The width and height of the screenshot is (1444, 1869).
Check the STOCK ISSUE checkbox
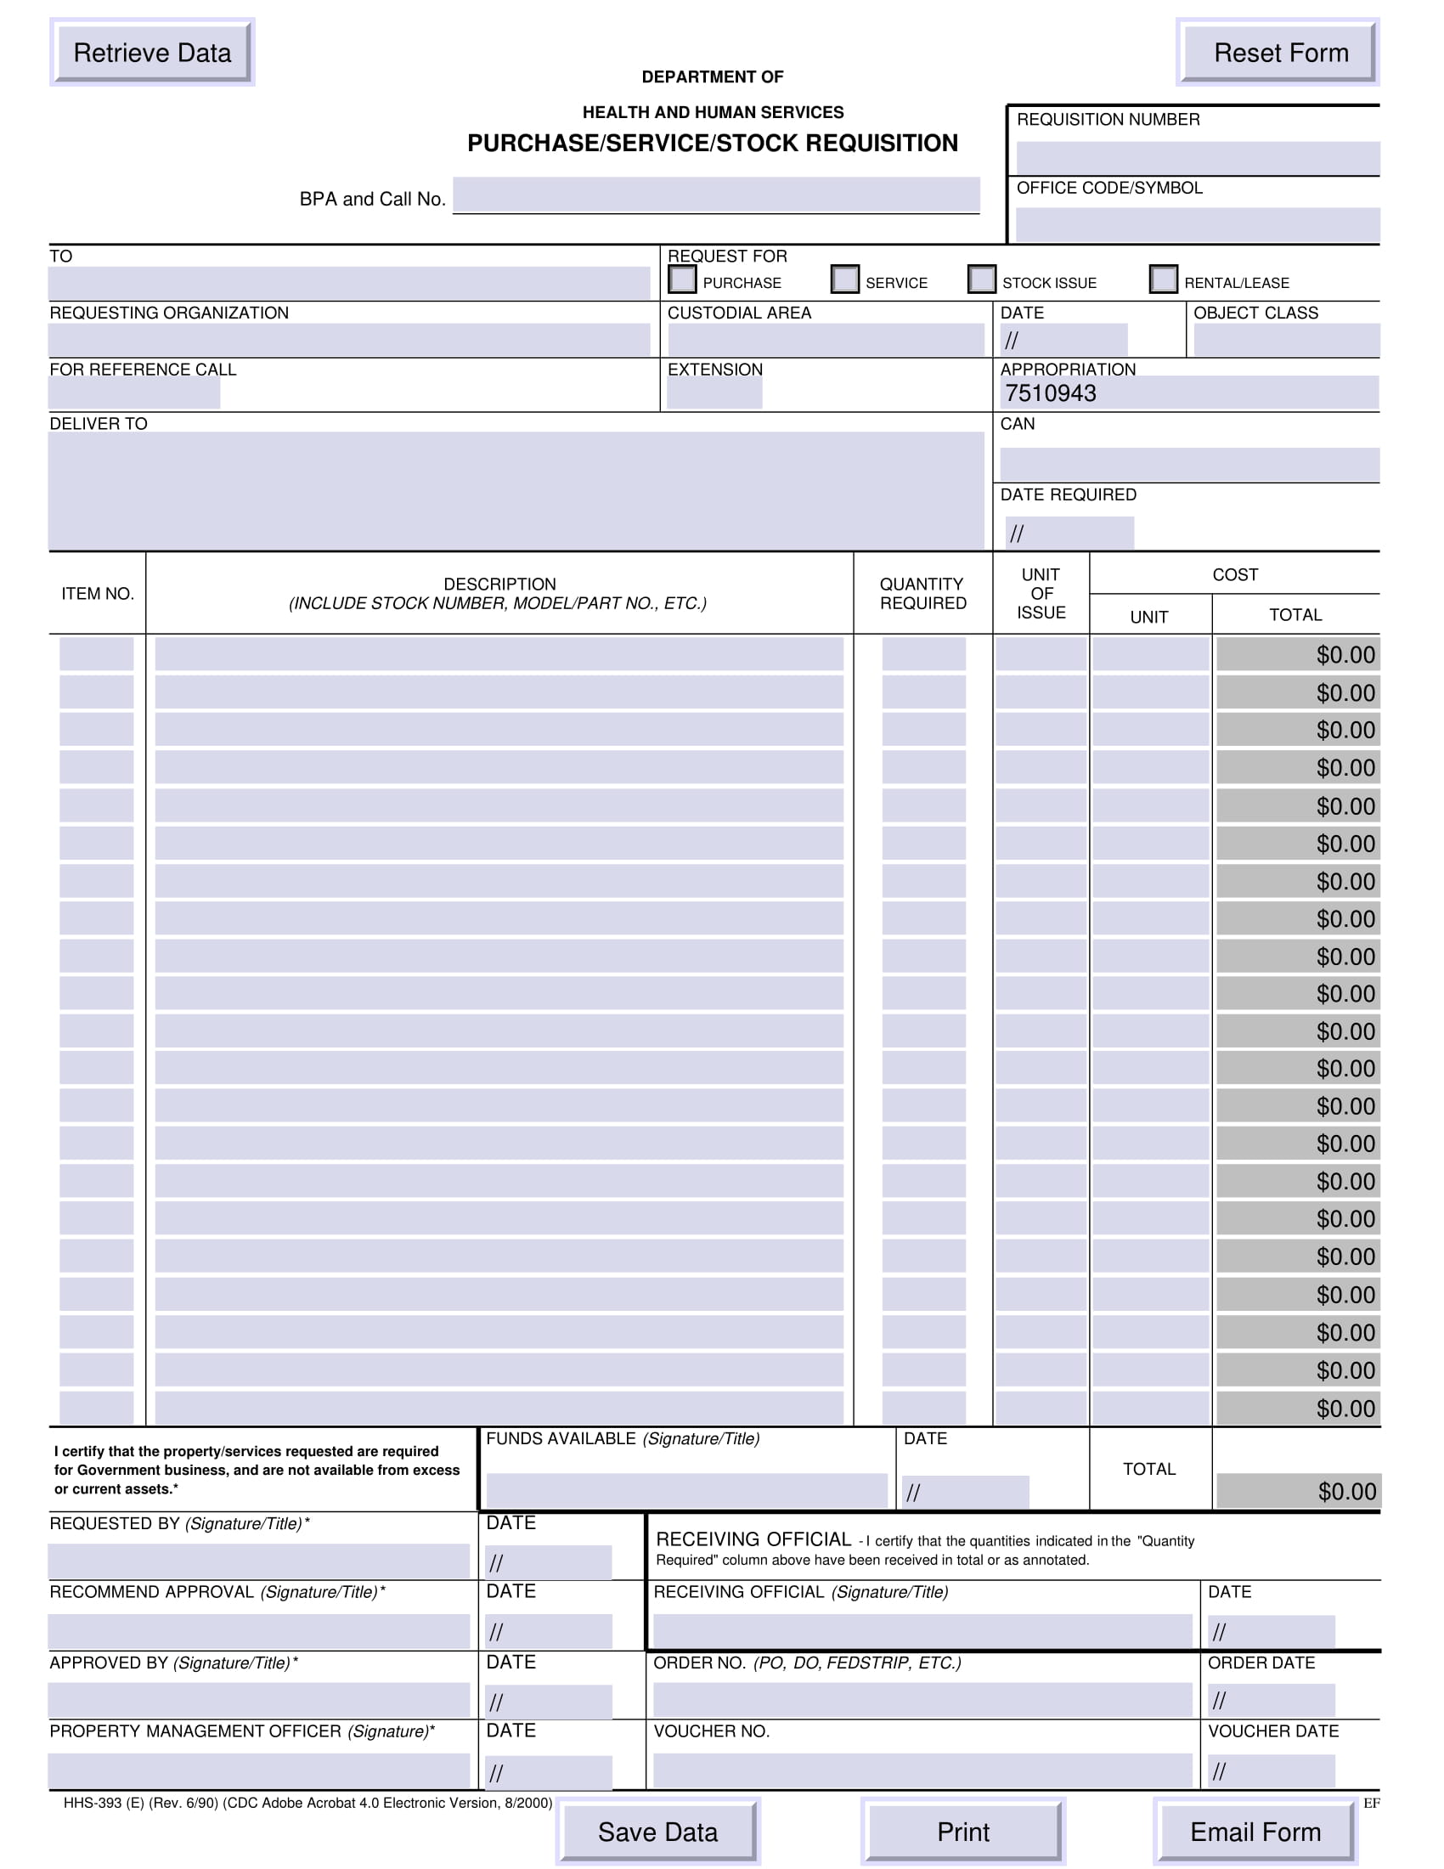click(982, 279)
